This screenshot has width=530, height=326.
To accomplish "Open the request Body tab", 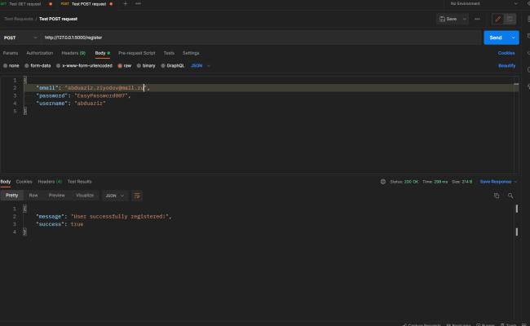I will pyautogui.click(x=102, y=53).
